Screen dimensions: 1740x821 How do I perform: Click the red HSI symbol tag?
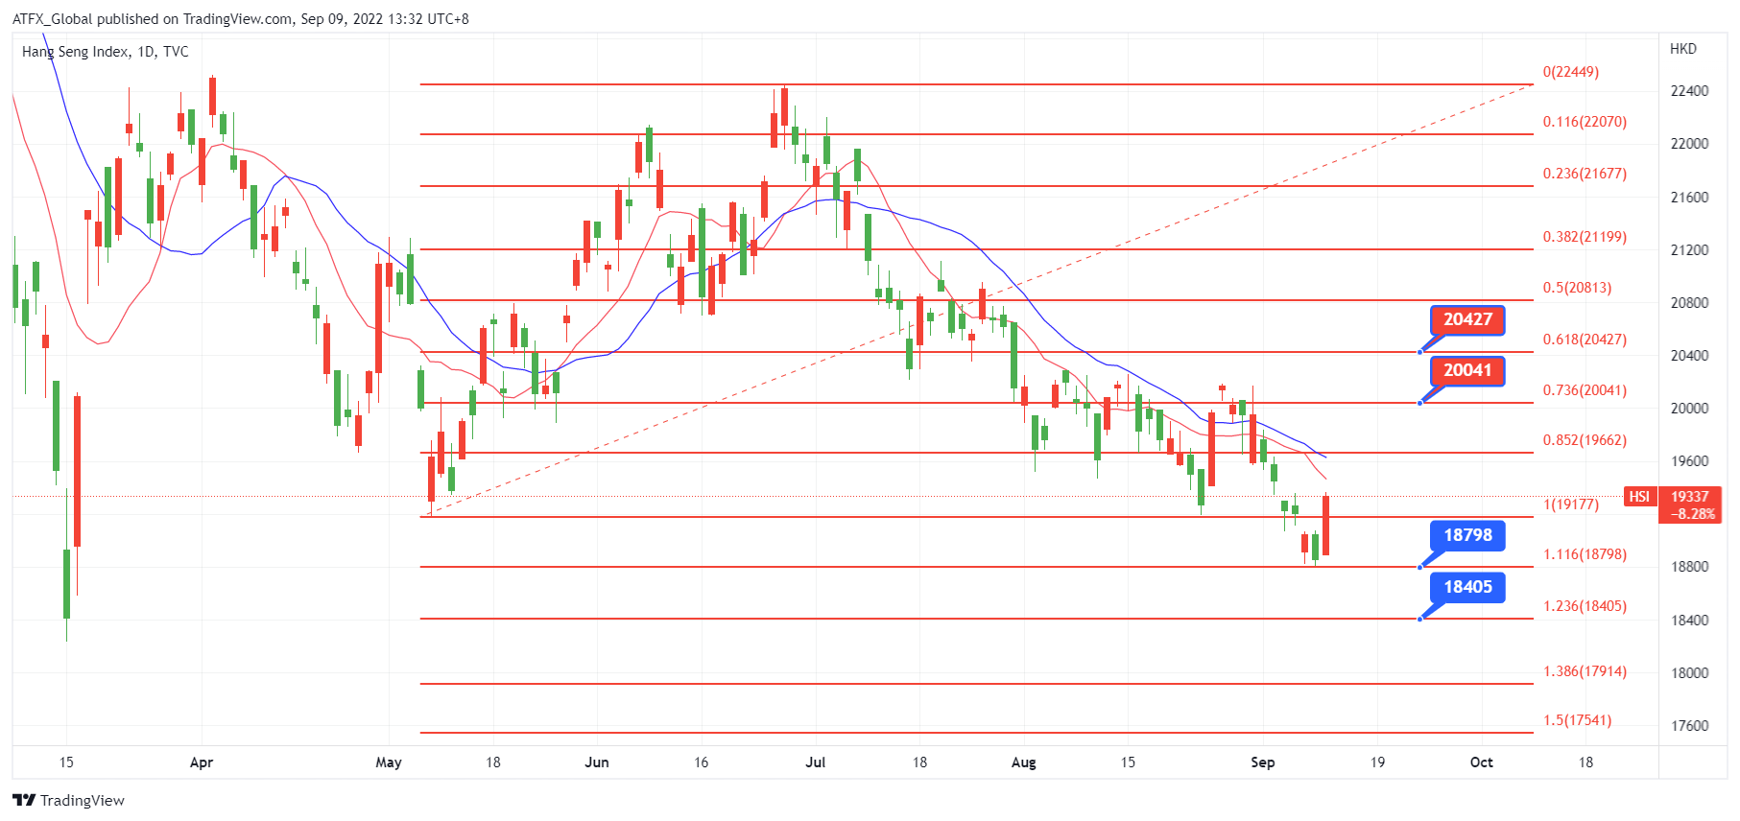[1639, 497]
